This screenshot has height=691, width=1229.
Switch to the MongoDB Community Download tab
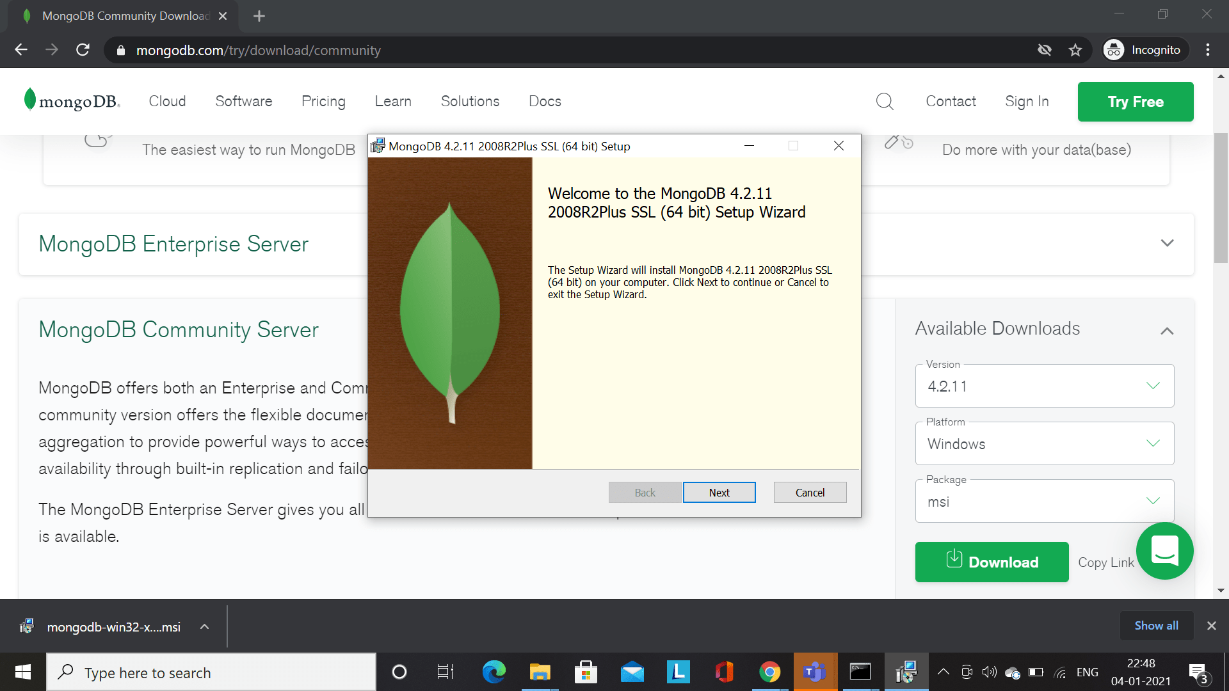(122, 16)
